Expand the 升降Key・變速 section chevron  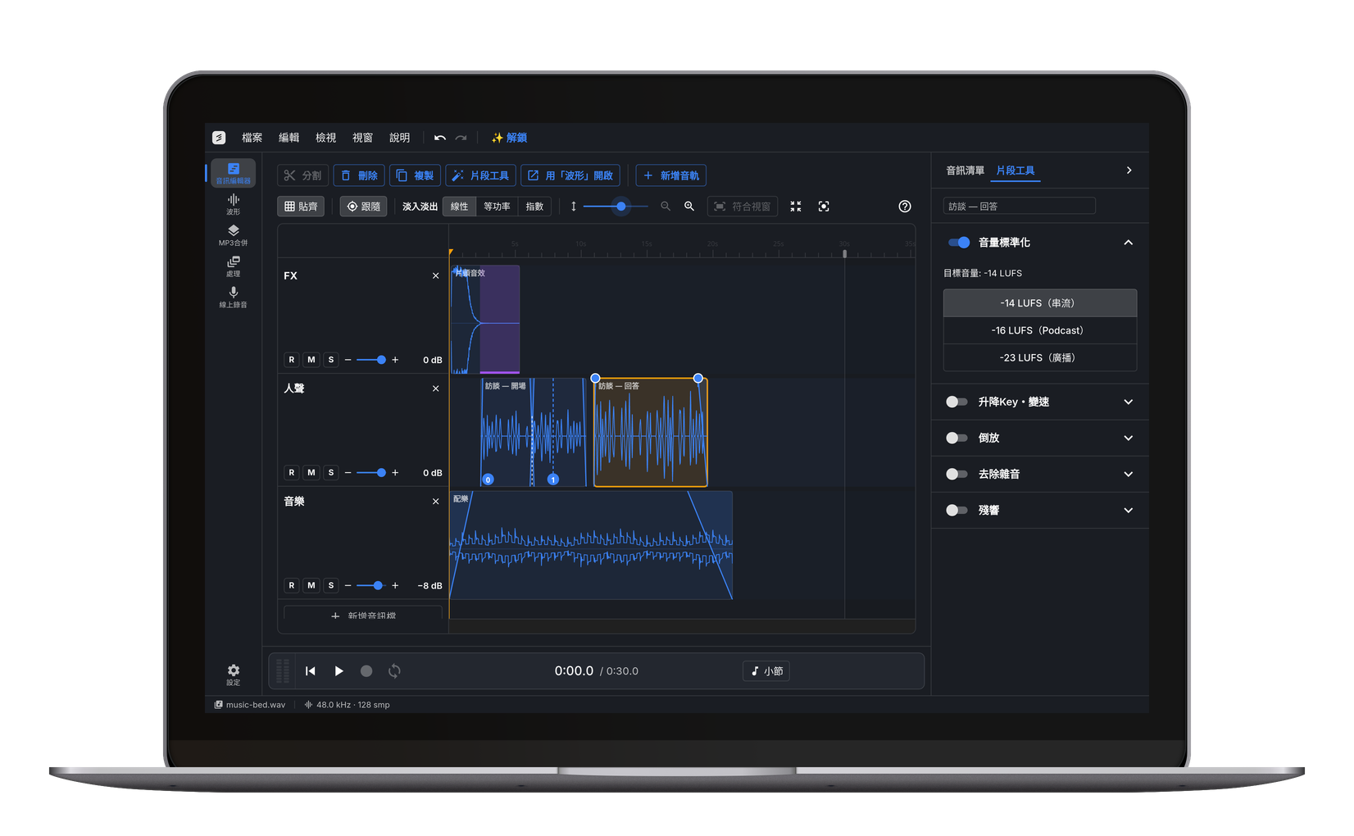(1129, 402)
